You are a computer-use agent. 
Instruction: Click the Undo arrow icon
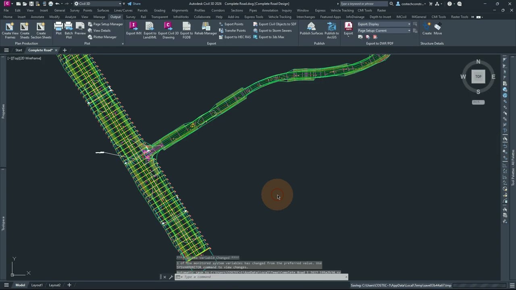[x=57, y=4]
